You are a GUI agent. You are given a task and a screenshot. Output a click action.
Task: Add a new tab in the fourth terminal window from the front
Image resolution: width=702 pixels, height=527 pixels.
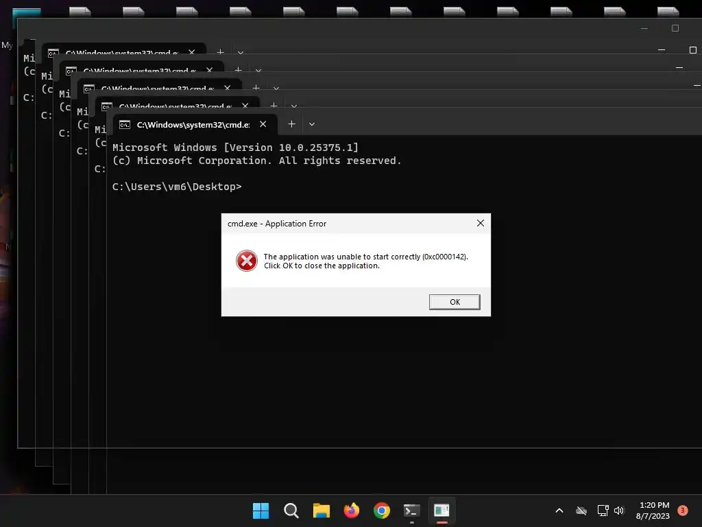238,70
